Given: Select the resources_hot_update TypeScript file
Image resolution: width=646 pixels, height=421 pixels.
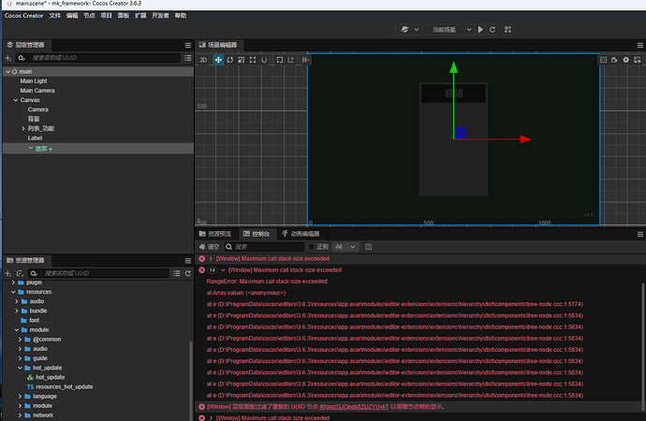Looking at the screenshot, I should pos(64,386).
